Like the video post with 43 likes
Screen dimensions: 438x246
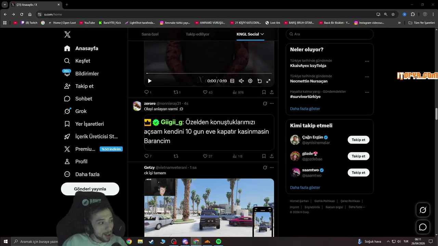pos(208,92)
